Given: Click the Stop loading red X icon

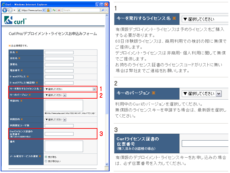Looking at the screenshot, I should click(x=59, y=10).
